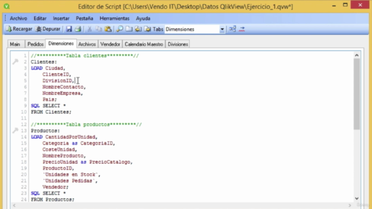Click the 'NombreProducto,' field text

pos(64,156)
